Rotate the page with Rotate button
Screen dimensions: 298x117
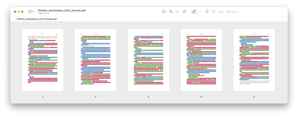(x=207, y=12)
